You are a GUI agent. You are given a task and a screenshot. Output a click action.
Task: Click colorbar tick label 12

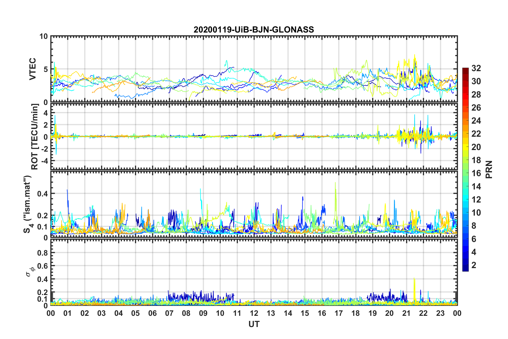(476, 199)
